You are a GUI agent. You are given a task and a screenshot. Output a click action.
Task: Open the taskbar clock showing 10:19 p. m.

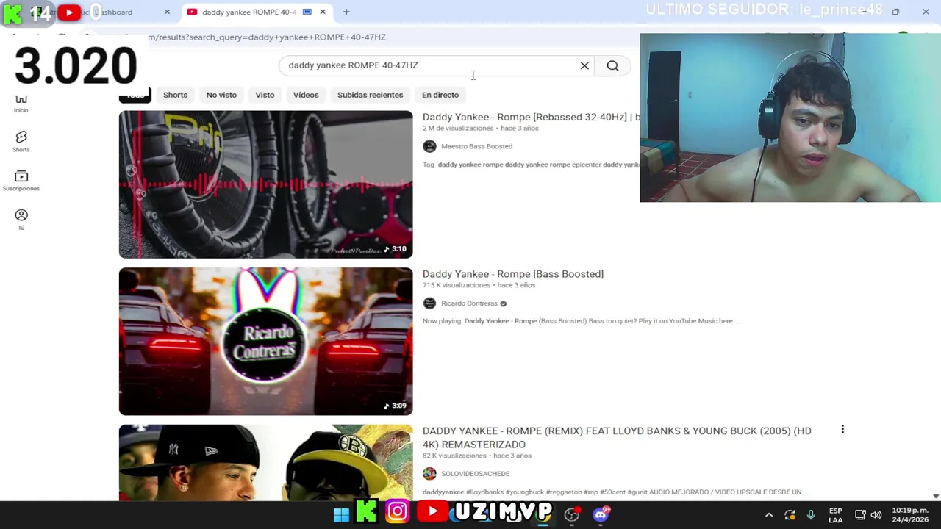click(x=910, y=515)
